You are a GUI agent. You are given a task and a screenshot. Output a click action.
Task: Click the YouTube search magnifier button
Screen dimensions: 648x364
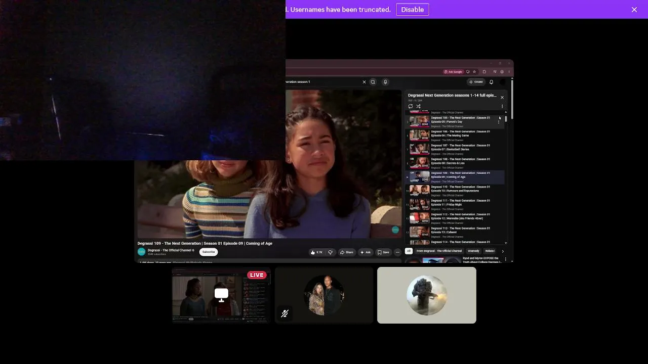coord(373,82)
